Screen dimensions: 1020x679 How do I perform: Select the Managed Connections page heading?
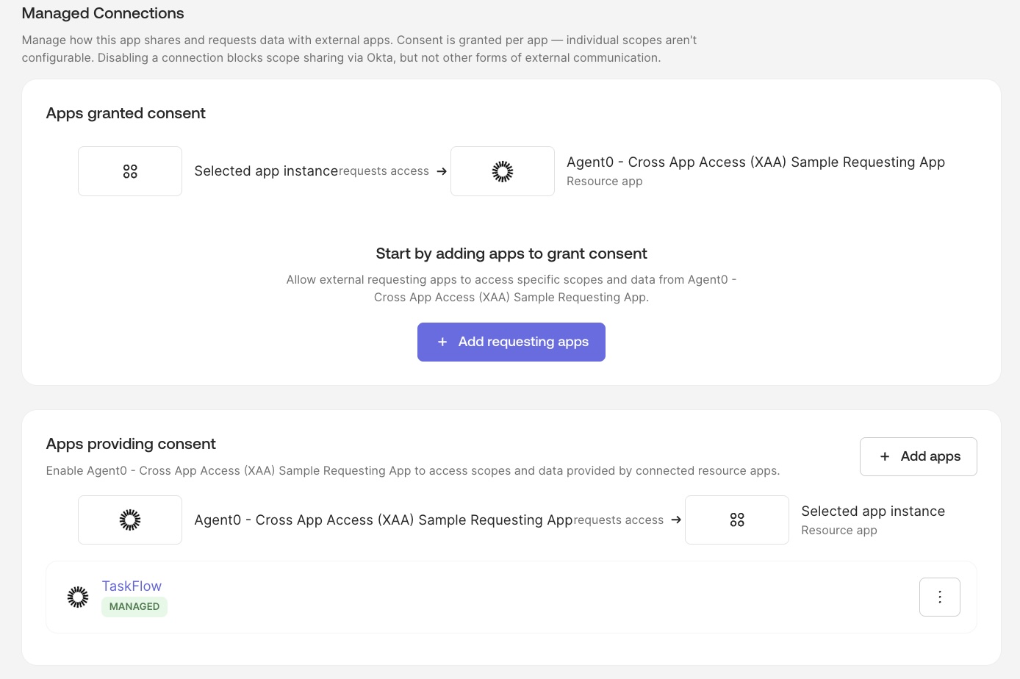pyautogui.click(x=103, y=13)
